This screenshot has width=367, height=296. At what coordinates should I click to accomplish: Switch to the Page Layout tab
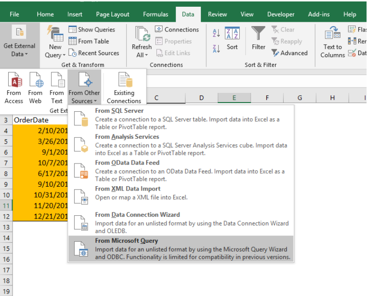tap(113, 15)
